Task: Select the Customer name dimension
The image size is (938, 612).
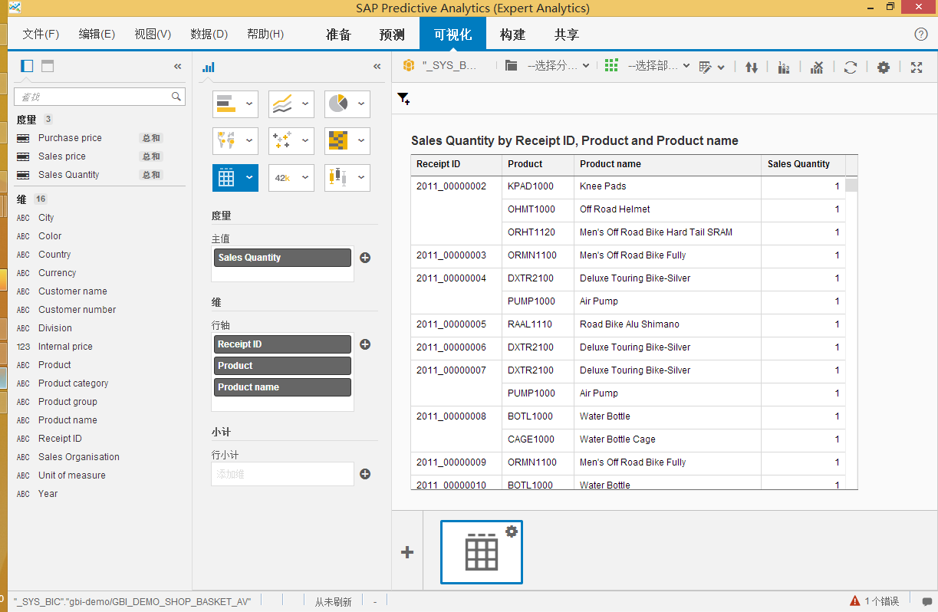Action: [73, 291]
